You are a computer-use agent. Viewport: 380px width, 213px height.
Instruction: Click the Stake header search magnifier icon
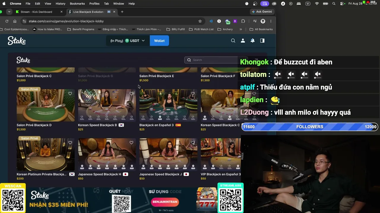(233, 41)
